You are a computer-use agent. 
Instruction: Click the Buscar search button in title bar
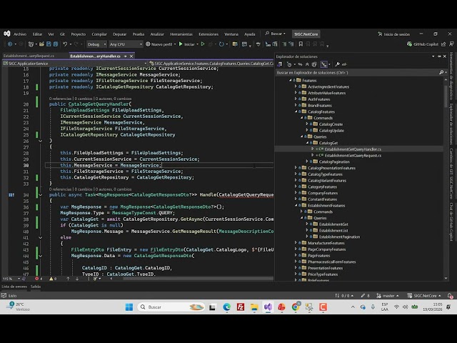tap(275, 34)
